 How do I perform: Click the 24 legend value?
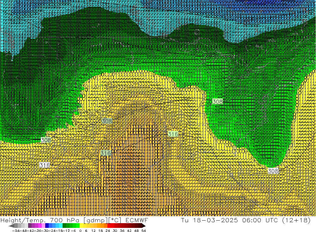point(108,231)
